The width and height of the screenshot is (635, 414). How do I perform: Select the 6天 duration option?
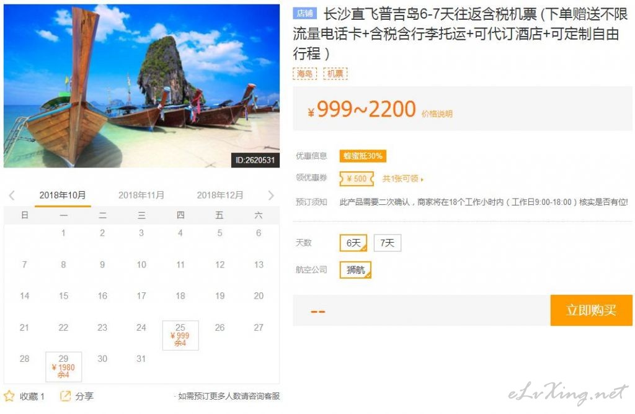353,243
